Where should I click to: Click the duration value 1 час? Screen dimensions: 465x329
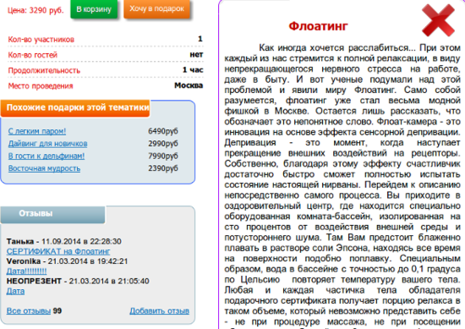tap(193, 70)
